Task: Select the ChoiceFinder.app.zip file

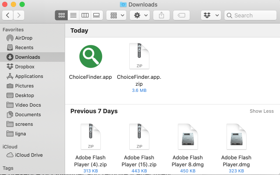Action: point(139,57)
